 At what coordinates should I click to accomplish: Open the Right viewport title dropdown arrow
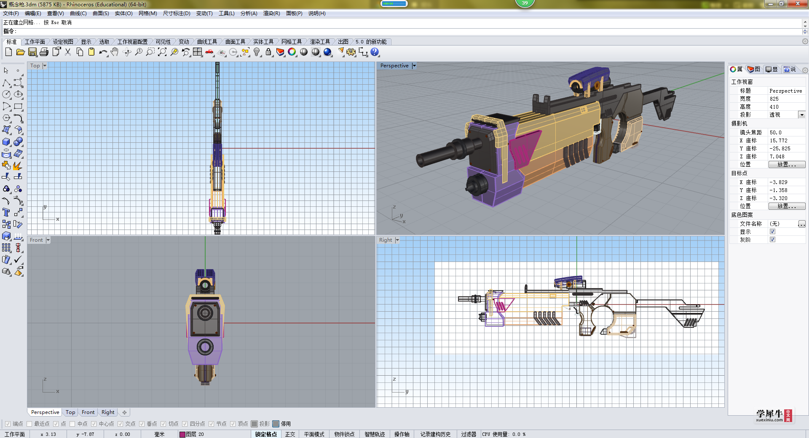397,240
